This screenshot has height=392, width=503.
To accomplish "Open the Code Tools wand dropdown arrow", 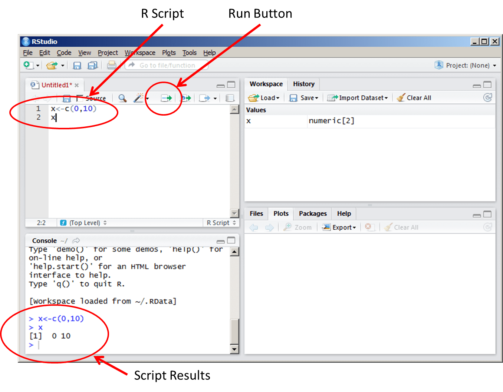I will pos(147,99).
